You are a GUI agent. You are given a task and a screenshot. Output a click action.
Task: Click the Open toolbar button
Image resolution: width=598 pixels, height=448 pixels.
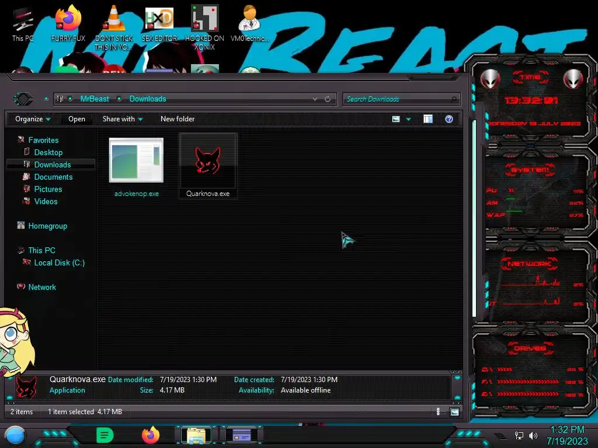point(77,119)
